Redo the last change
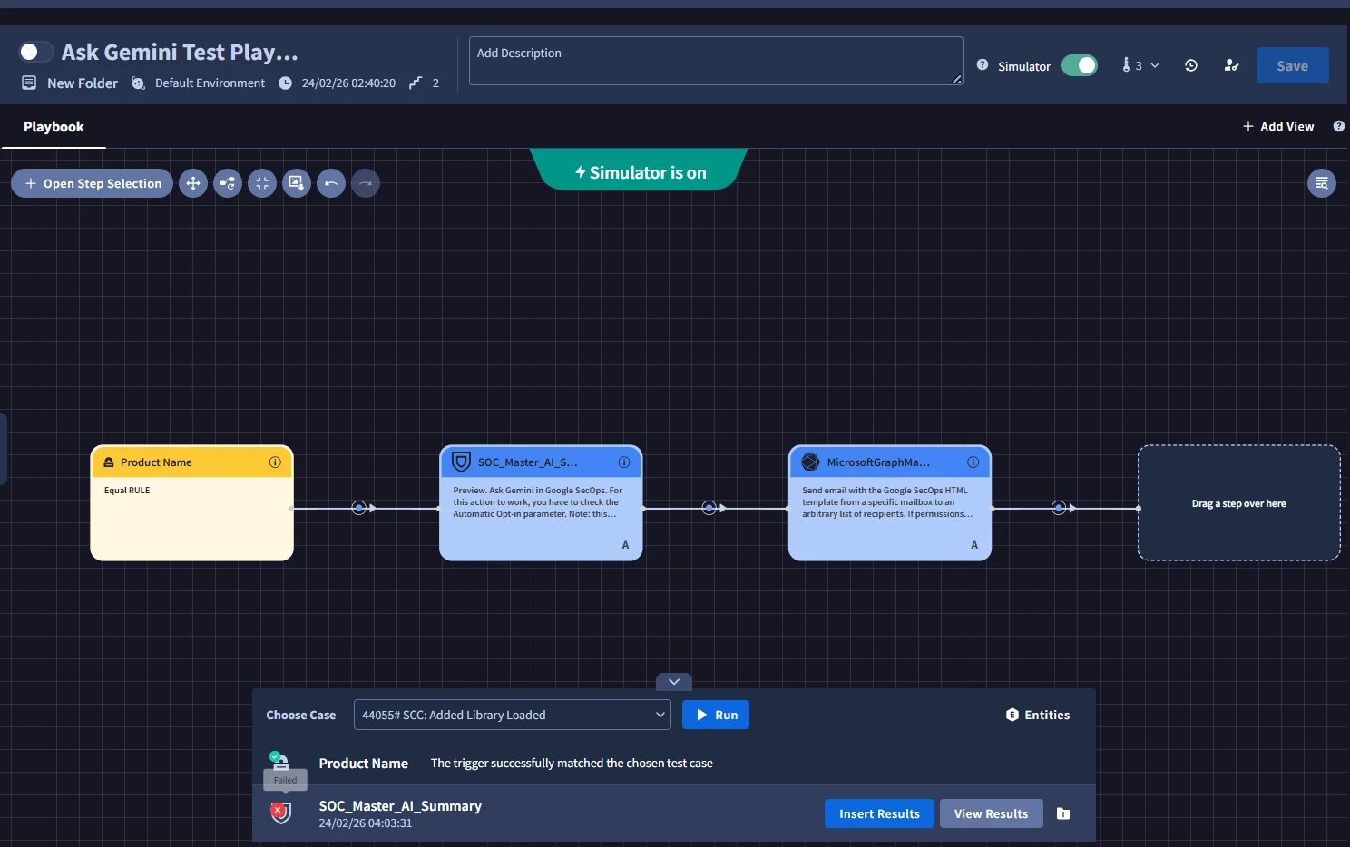 (366, 183)
